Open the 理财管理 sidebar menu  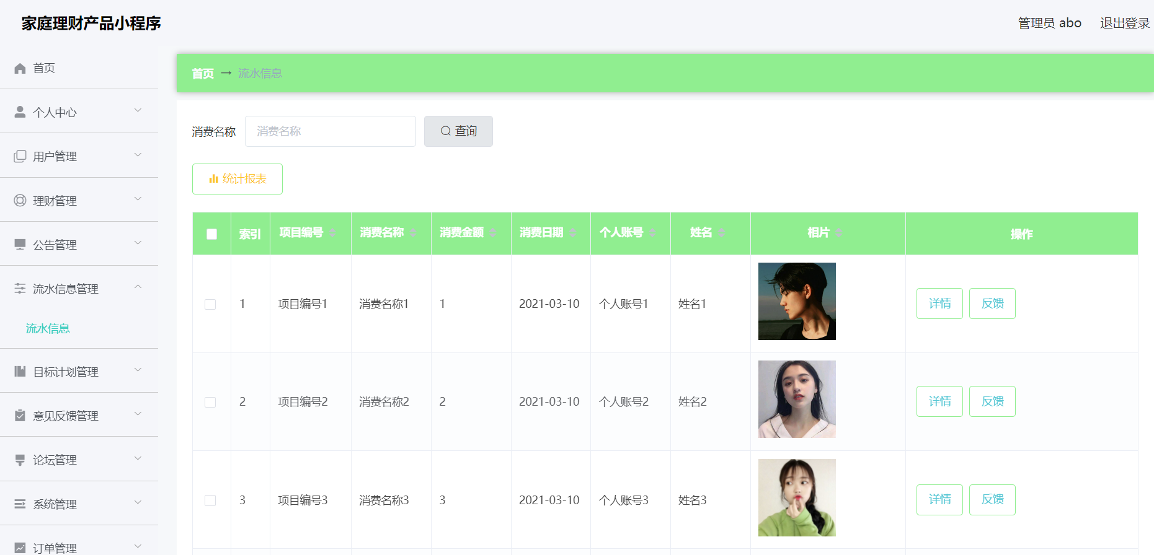click(x=79, y=200)
